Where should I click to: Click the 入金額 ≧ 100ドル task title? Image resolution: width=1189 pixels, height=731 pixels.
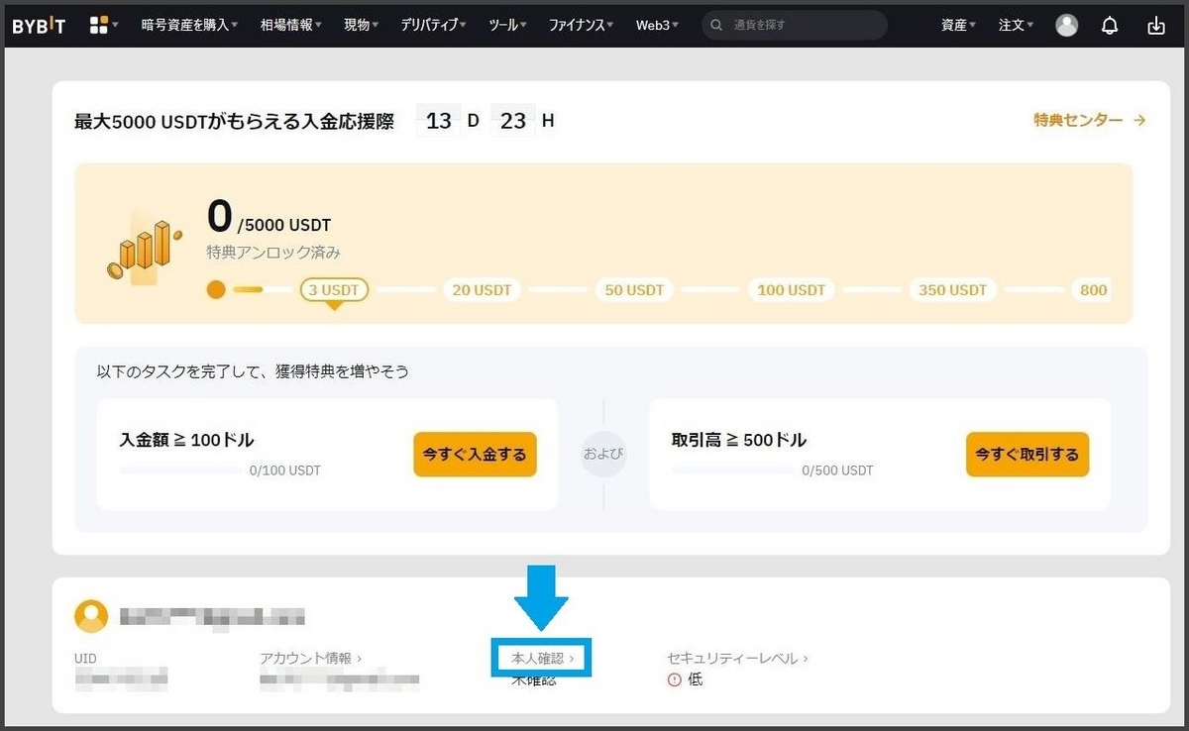[x=187, y=440]
